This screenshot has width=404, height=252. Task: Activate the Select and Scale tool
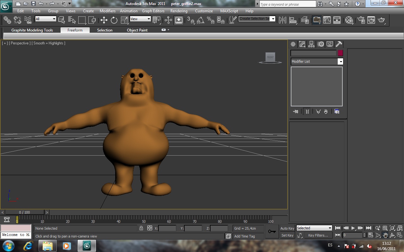click(x=124, y=20)
